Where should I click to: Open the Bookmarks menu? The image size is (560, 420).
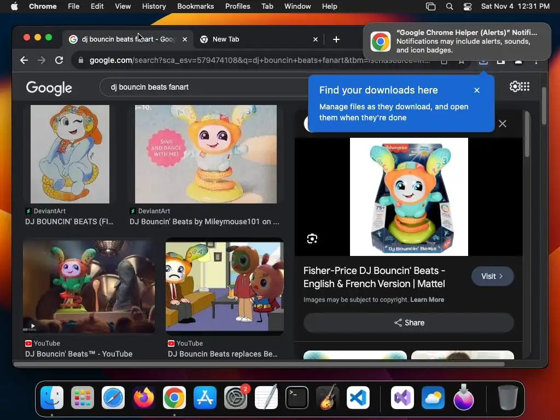point(195,7)
